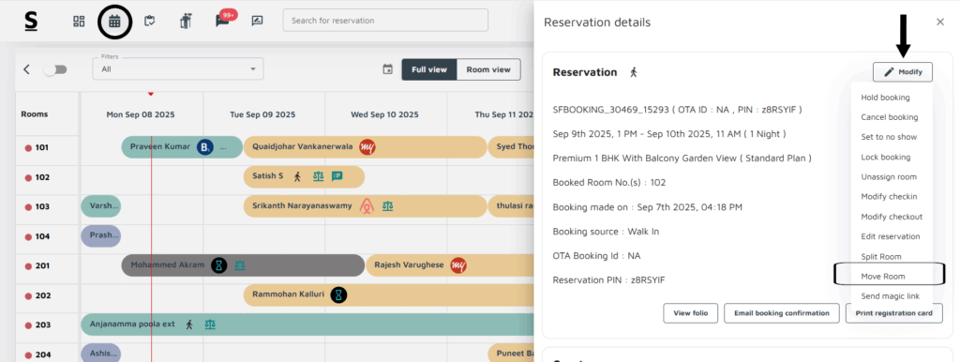Open the Modify dropdown button
The image size is (960, 362).
903,71
